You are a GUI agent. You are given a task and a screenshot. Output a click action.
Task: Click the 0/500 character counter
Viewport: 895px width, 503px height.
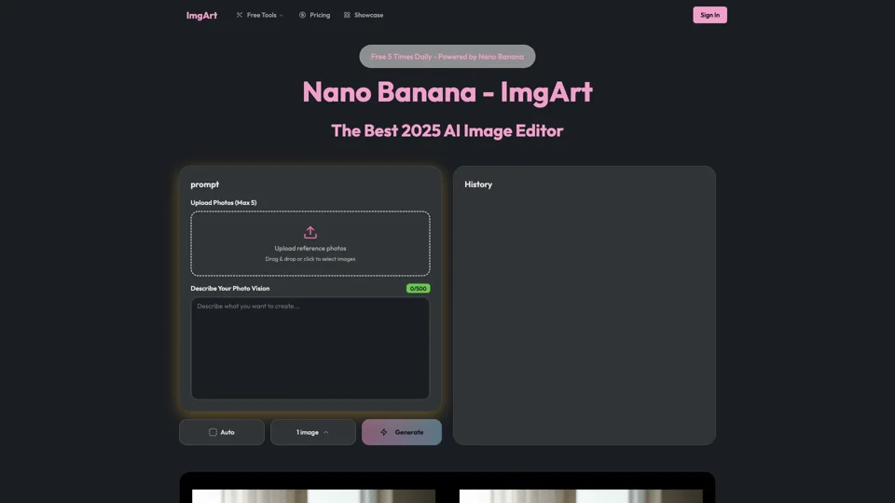tap(418, 289)
